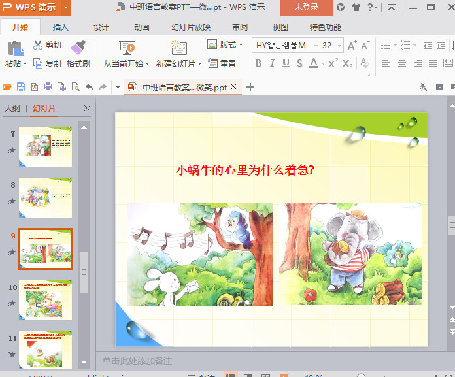Close the 中班语言教案 document tab
The height and width of the screenshot is (377, 455).
[x=233, y=87]
